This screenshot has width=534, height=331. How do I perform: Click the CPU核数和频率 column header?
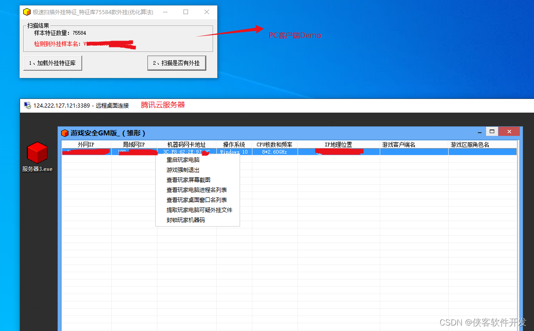coord(274,145)
